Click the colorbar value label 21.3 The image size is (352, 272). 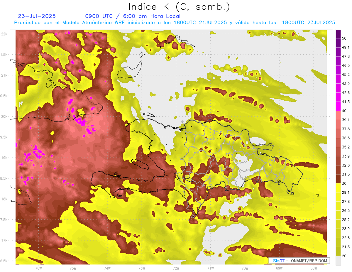click(346, 247)
